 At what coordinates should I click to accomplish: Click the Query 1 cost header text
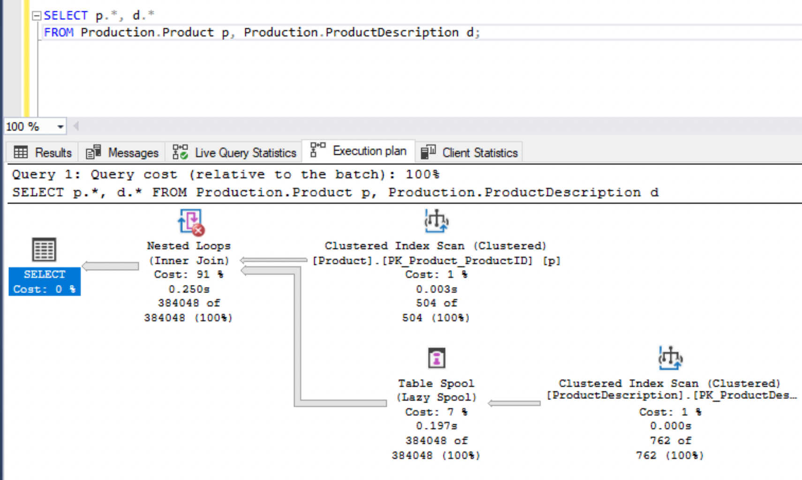(225, 174)
